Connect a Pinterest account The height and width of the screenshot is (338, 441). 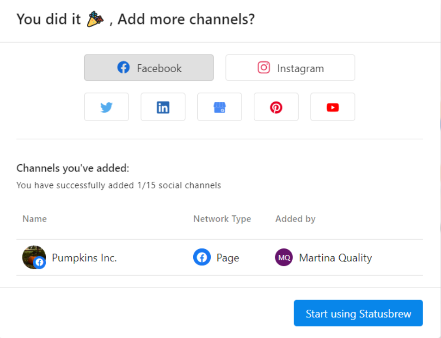[x=276, y=107]
